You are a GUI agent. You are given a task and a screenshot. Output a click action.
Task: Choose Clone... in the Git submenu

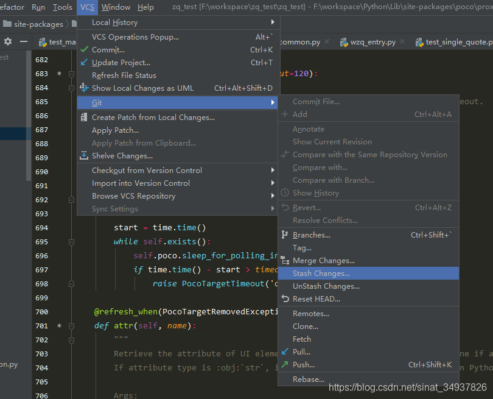click(368, 327)
